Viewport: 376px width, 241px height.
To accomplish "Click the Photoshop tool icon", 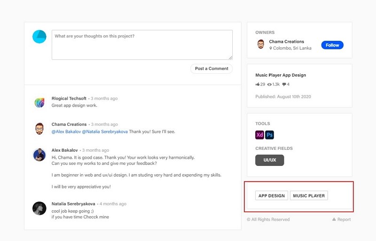I will pyautogui.click(x=269, y=135).
